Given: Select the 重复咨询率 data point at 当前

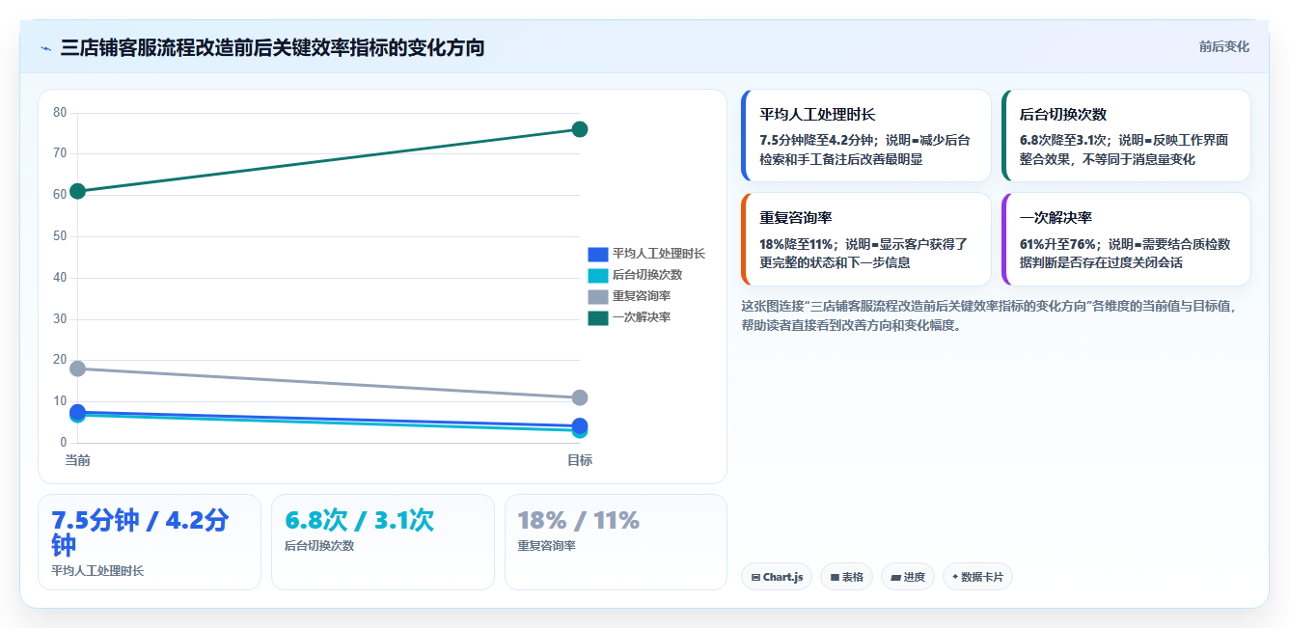Looking at the screenshot, I should (x=78, y=369).
